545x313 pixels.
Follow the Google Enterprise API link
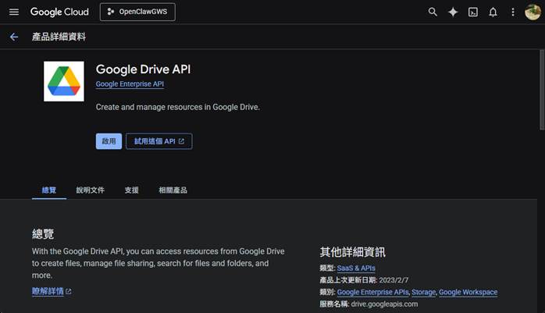pyautogui.click(x=130, y=84)
